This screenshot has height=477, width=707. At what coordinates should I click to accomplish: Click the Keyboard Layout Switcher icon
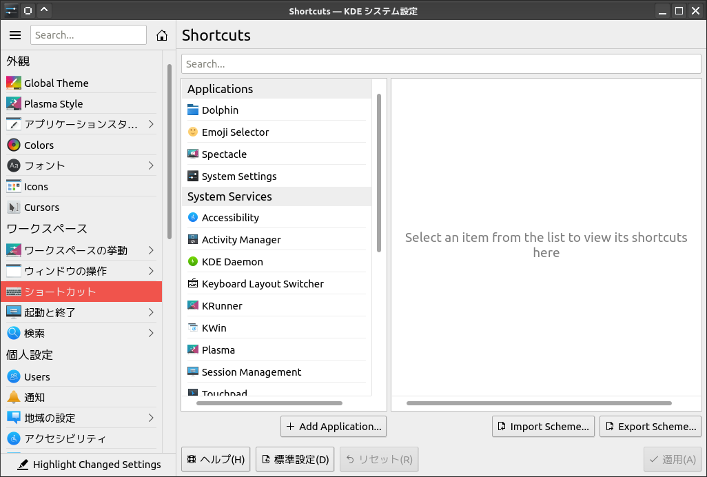click(193, 284)
